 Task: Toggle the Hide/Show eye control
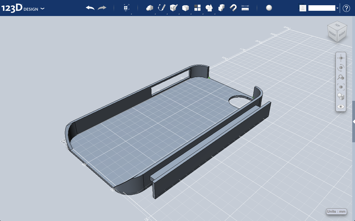click(x=341, y=106)
